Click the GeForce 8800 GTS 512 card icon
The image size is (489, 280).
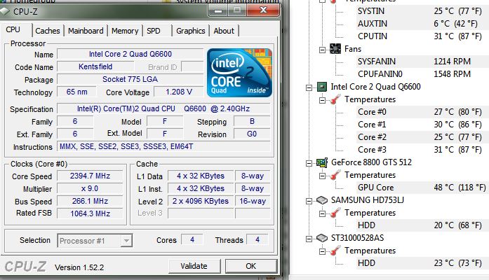pos(322,162)
